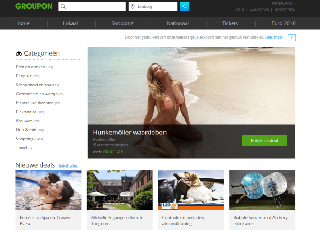
Task: Click Michelin 6-gangen diner te Tongeren title
Action: (117, 220)
